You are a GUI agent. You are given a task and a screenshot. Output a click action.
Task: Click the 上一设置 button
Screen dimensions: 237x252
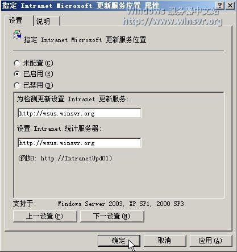[45, 216]
